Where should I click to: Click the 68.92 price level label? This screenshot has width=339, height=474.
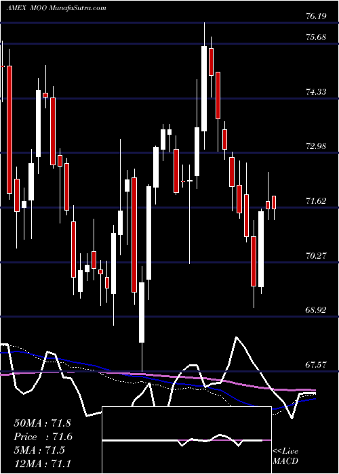click(316, 310)
